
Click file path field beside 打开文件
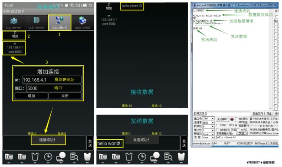(x=228, y=113)
